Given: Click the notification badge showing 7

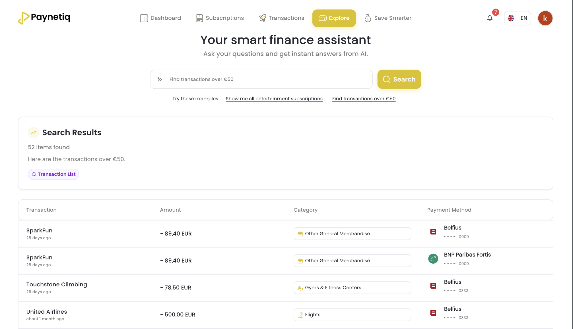Looking at the screenshot, I should pos(496,12).
